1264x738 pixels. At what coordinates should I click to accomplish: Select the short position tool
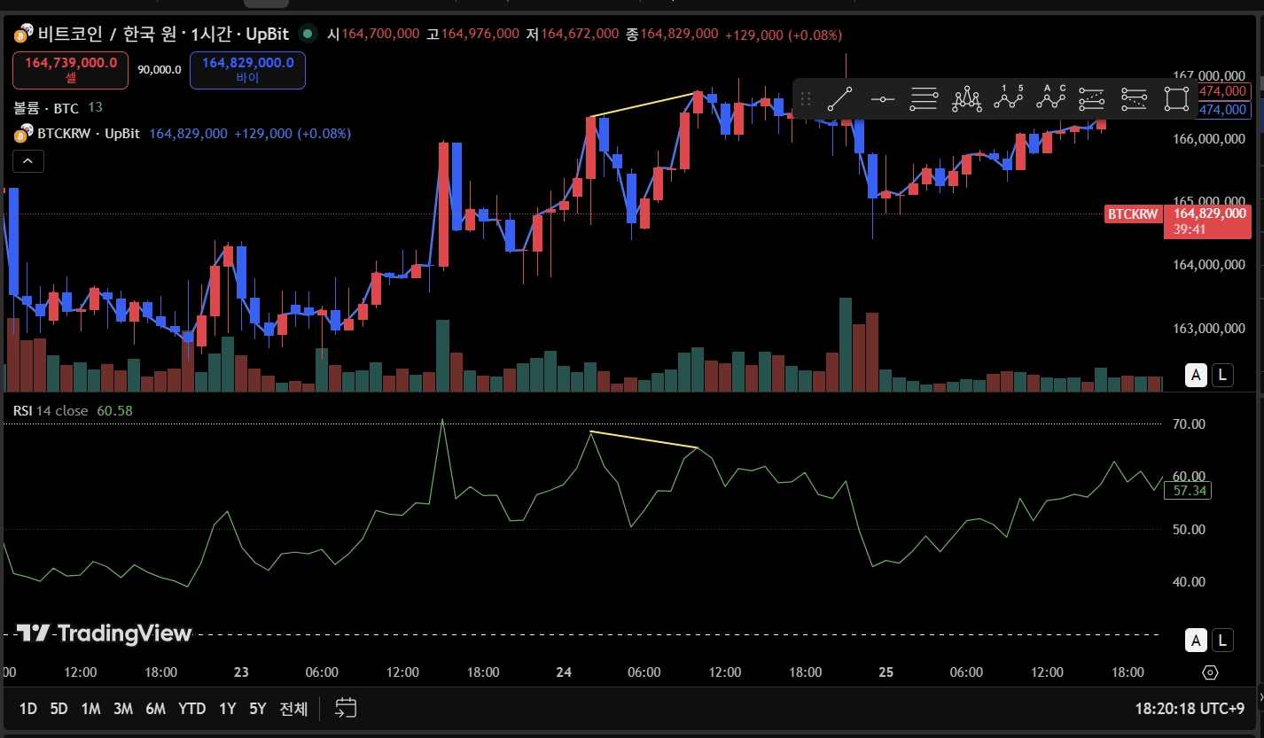1135,99
